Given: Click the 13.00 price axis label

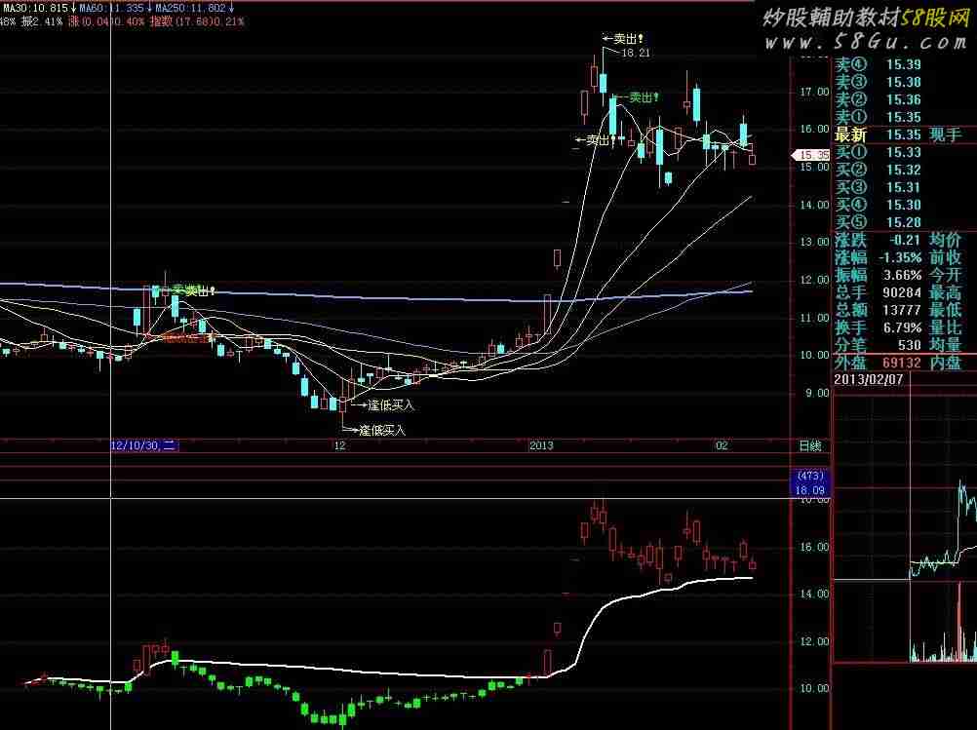Looking at the screenshot, I should click(x=814, y=242).
